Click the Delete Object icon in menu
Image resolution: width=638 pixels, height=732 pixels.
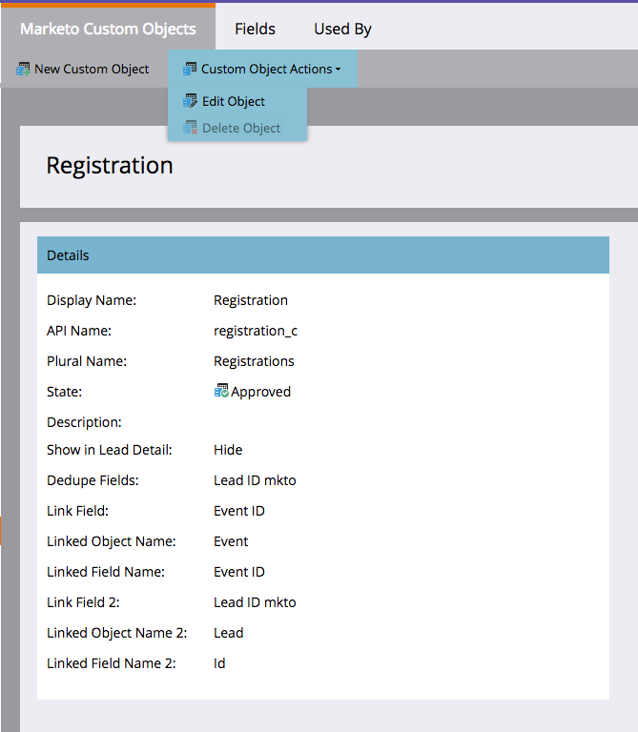(191, 128)
